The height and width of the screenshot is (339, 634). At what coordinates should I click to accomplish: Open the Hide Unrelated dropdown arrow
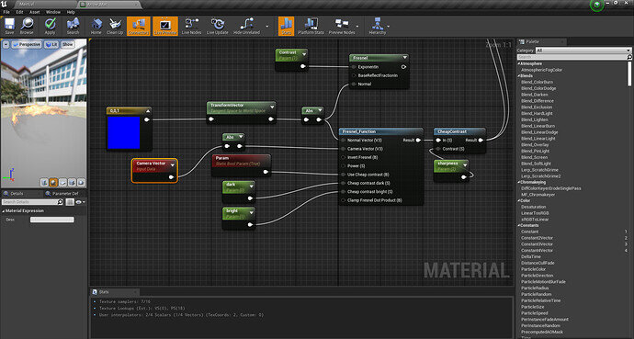click(x=266, y=27)
